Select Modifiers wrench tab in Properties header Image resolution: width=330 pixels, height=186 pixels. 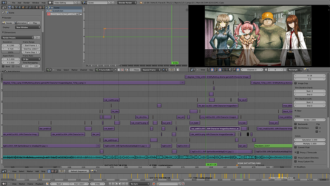tap(30, 7)
